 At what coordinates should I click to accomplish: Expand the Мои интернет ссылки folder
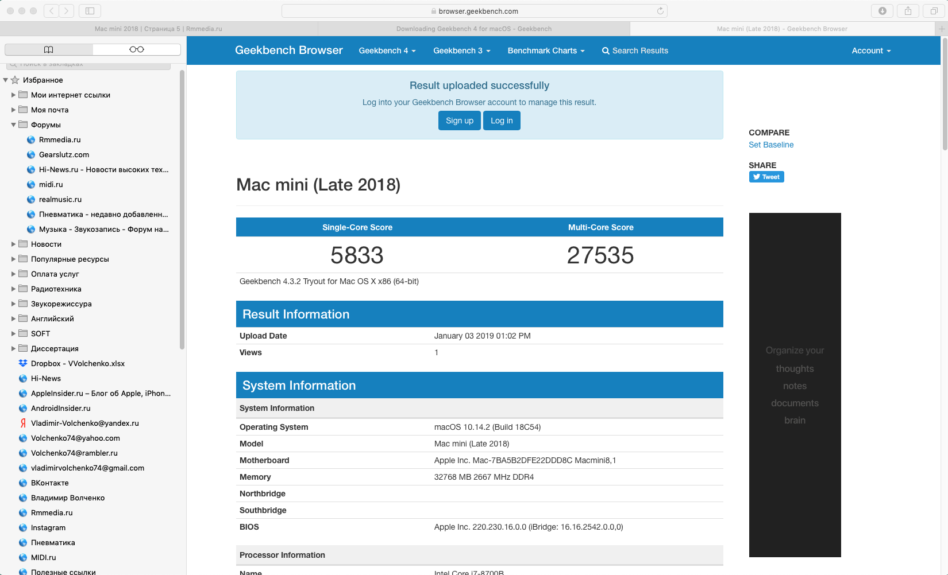(x=13, y=95)
